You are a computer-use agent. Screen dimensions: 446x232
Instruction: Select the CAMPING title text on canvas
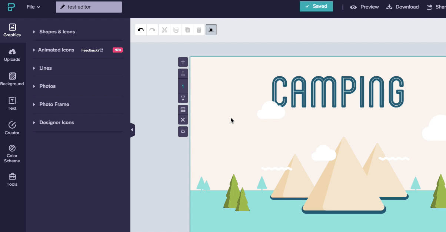(x=338, y=92)
